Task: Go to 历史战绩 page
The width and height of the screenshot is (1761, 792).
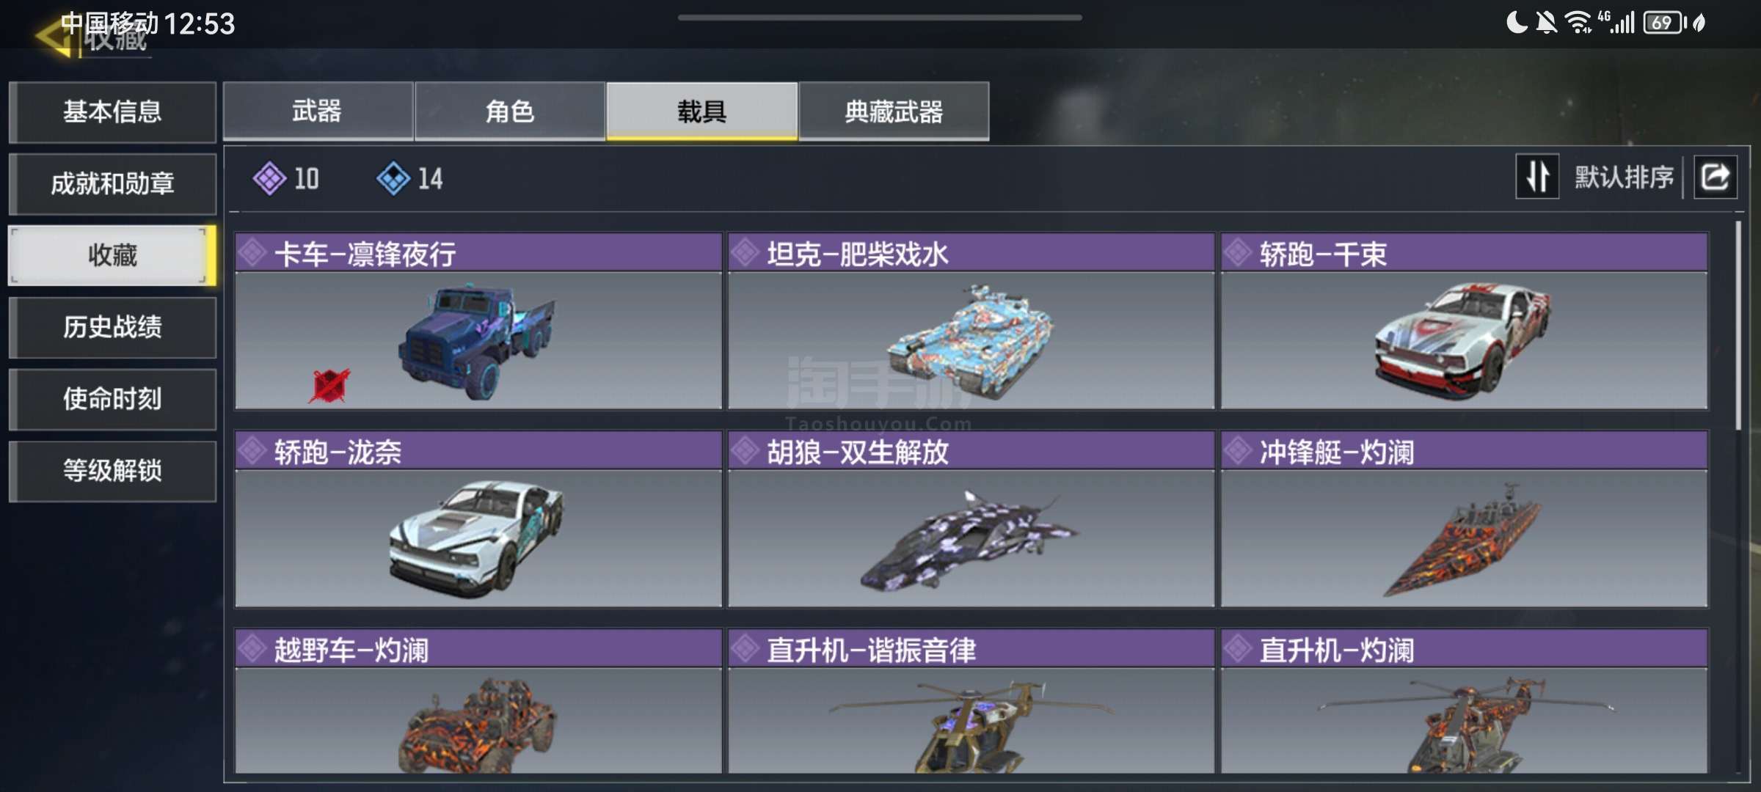Action: point(112,327)
